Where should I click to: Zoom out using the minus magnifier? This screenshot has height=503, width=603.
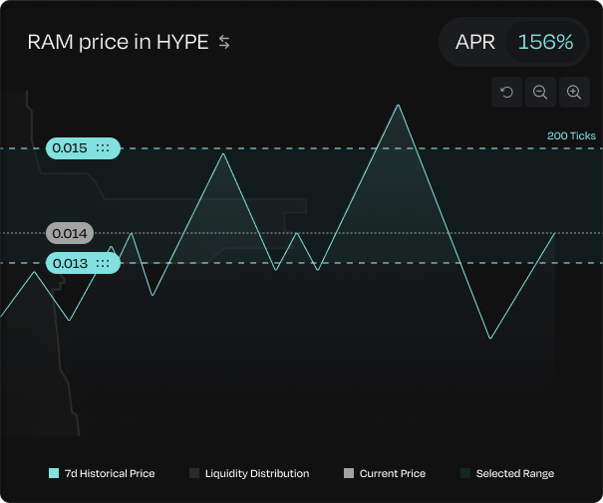[x=540, y=93]
